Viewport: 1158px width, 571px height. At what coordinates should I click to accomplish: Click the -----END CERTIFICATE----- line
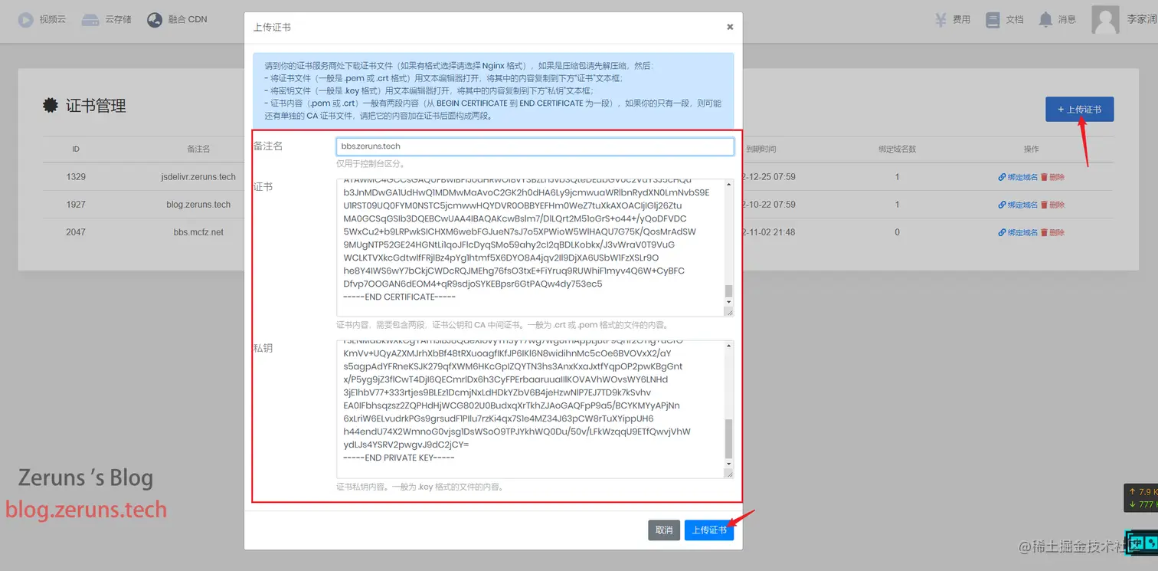[x=400, y=297]
